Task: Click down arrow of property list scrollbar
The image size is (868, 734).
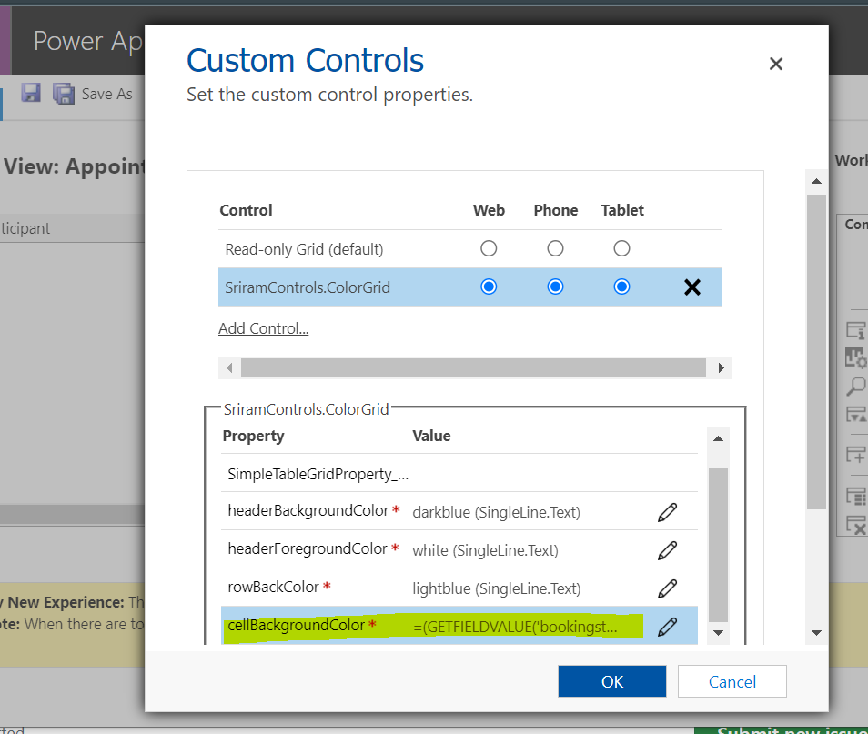Action: tap(718, 633)
